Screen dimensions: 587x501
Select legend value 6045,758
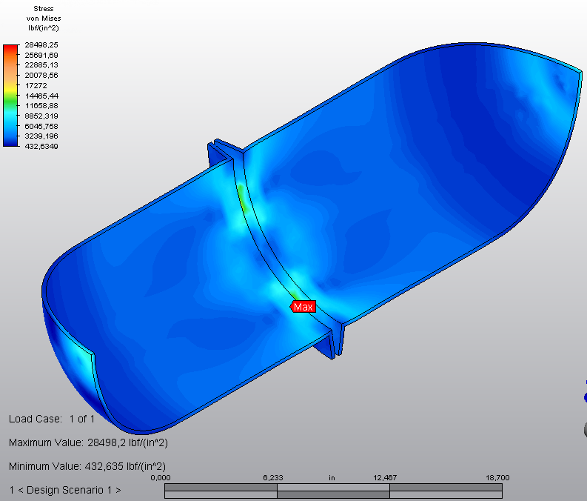(x=41, y=126)
